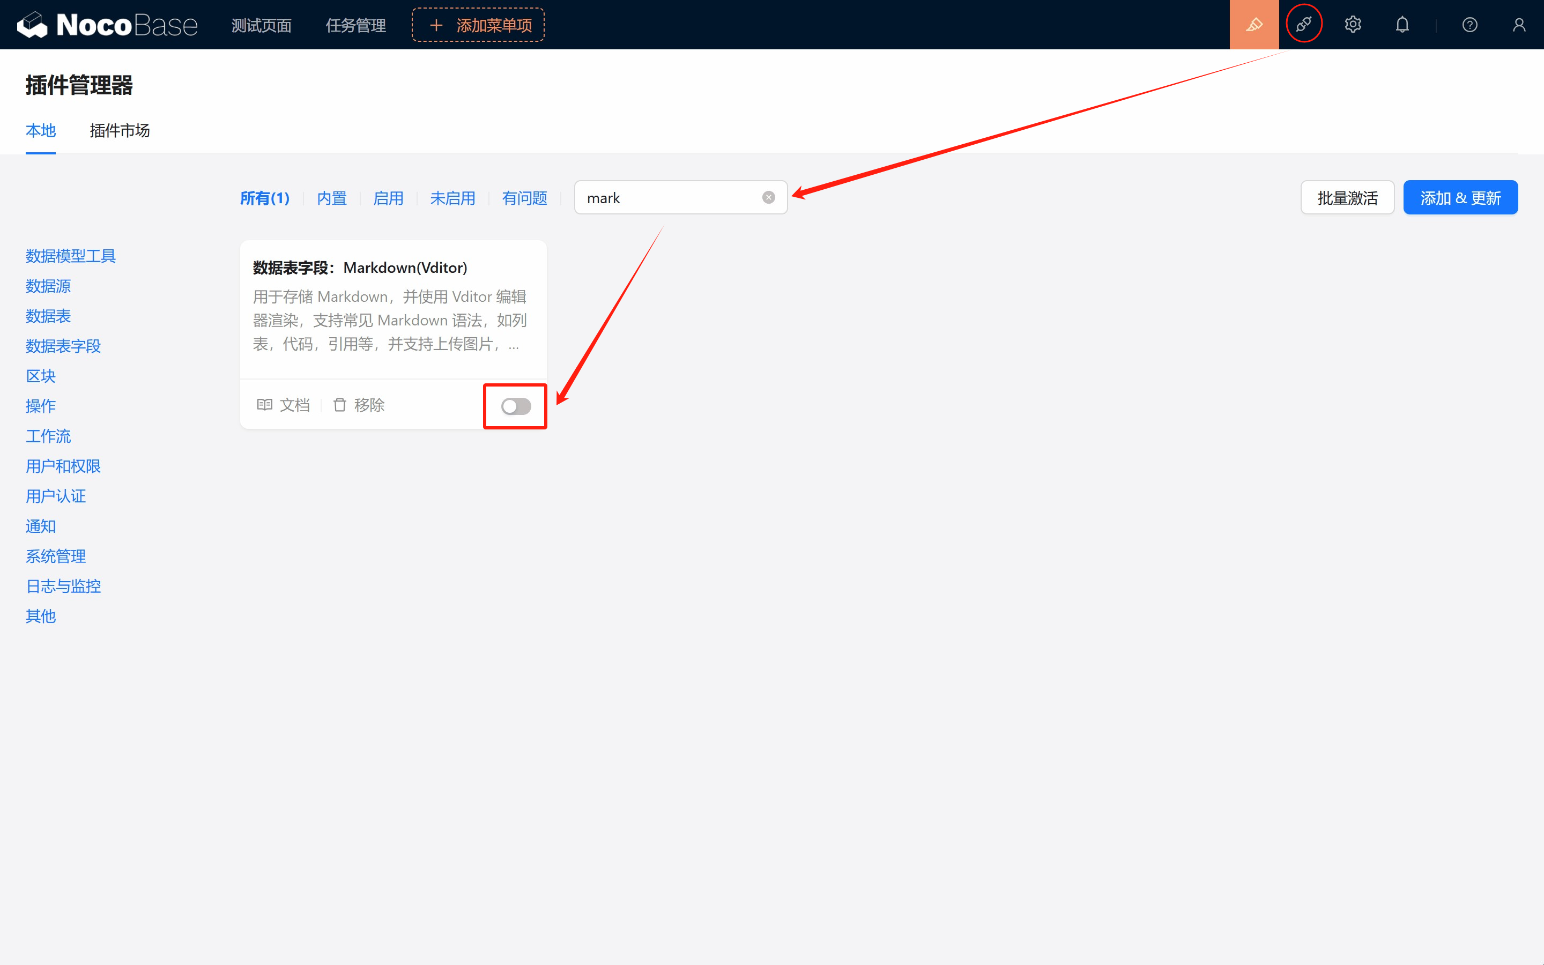Viewport: 1544px width, 965px height.
Task: Open 文档 for Markdown plugin
Action: (283, 405)
